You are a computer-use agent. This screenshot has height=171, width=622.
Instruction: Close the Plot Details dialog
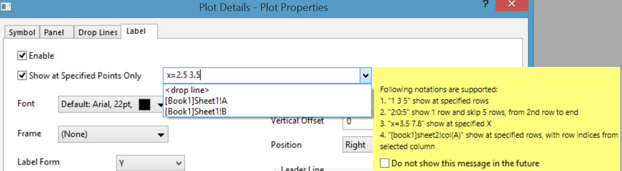[512, 5]
